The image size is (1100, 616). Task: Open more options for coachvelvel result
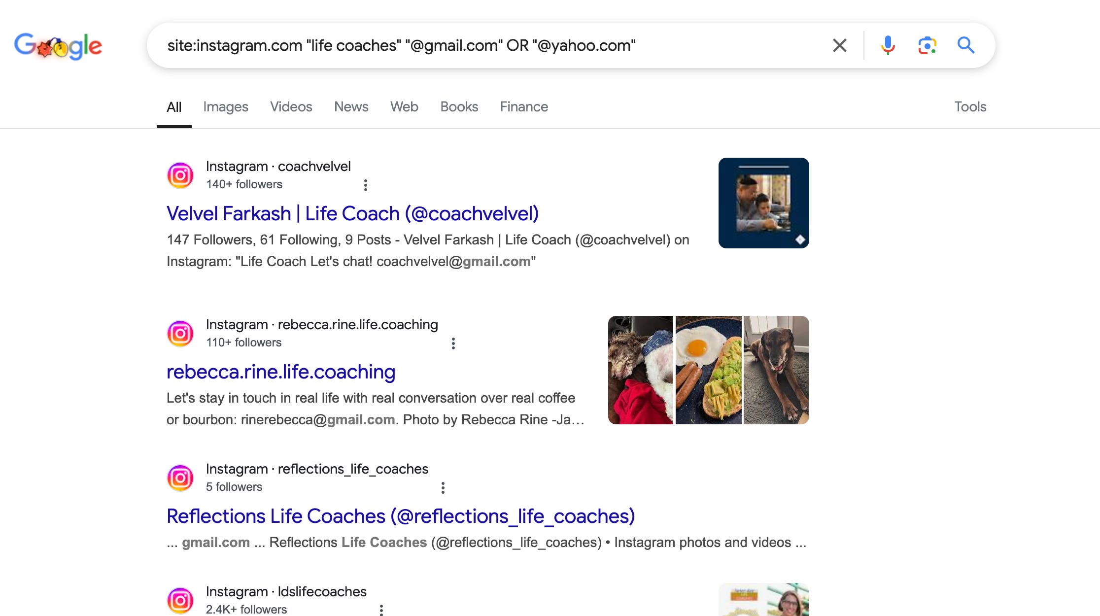point(365,185)
